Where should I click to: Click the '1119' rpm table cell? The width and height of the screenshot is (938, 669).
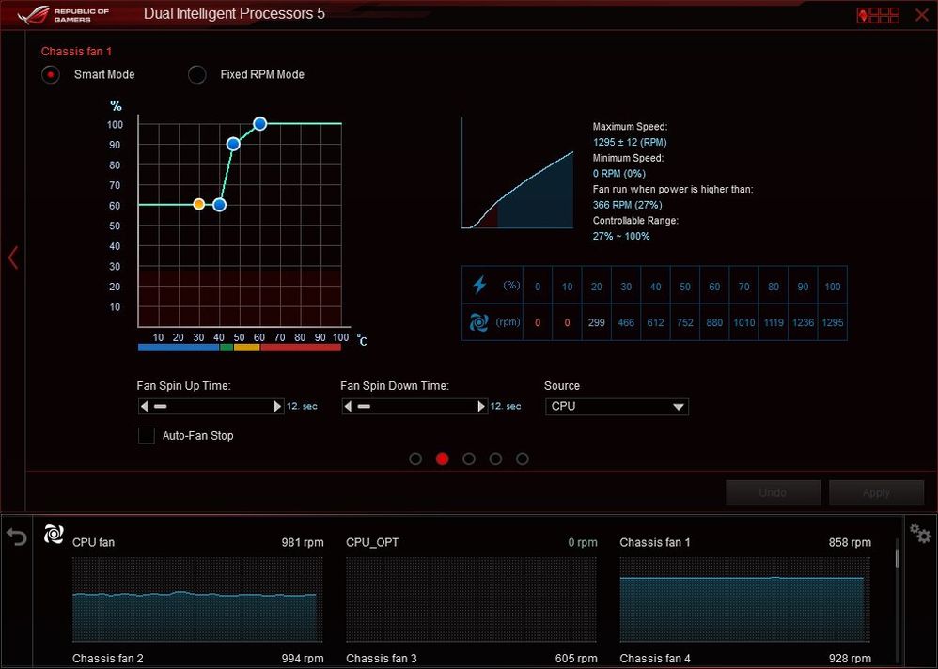(x=774, y=323)
